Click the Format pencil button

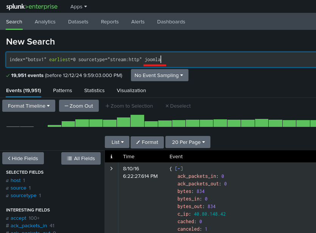[147, 142]
